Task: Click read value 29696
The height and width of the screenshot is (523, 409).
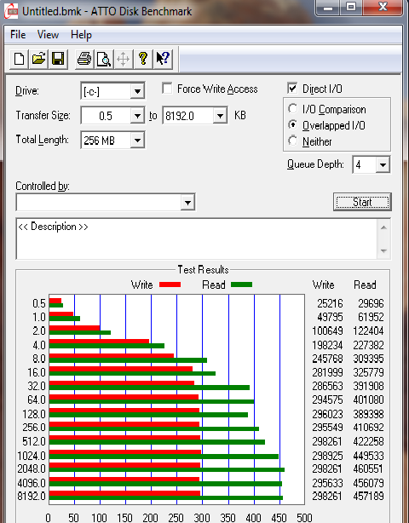Action: 371,303
